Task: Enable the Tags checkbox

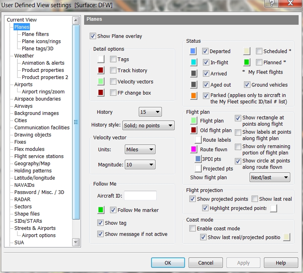Action: 113,59
